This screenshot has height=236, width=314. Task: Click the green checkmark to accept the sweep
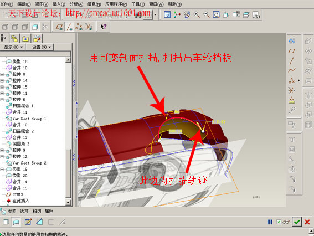click(x=297, y=222)
